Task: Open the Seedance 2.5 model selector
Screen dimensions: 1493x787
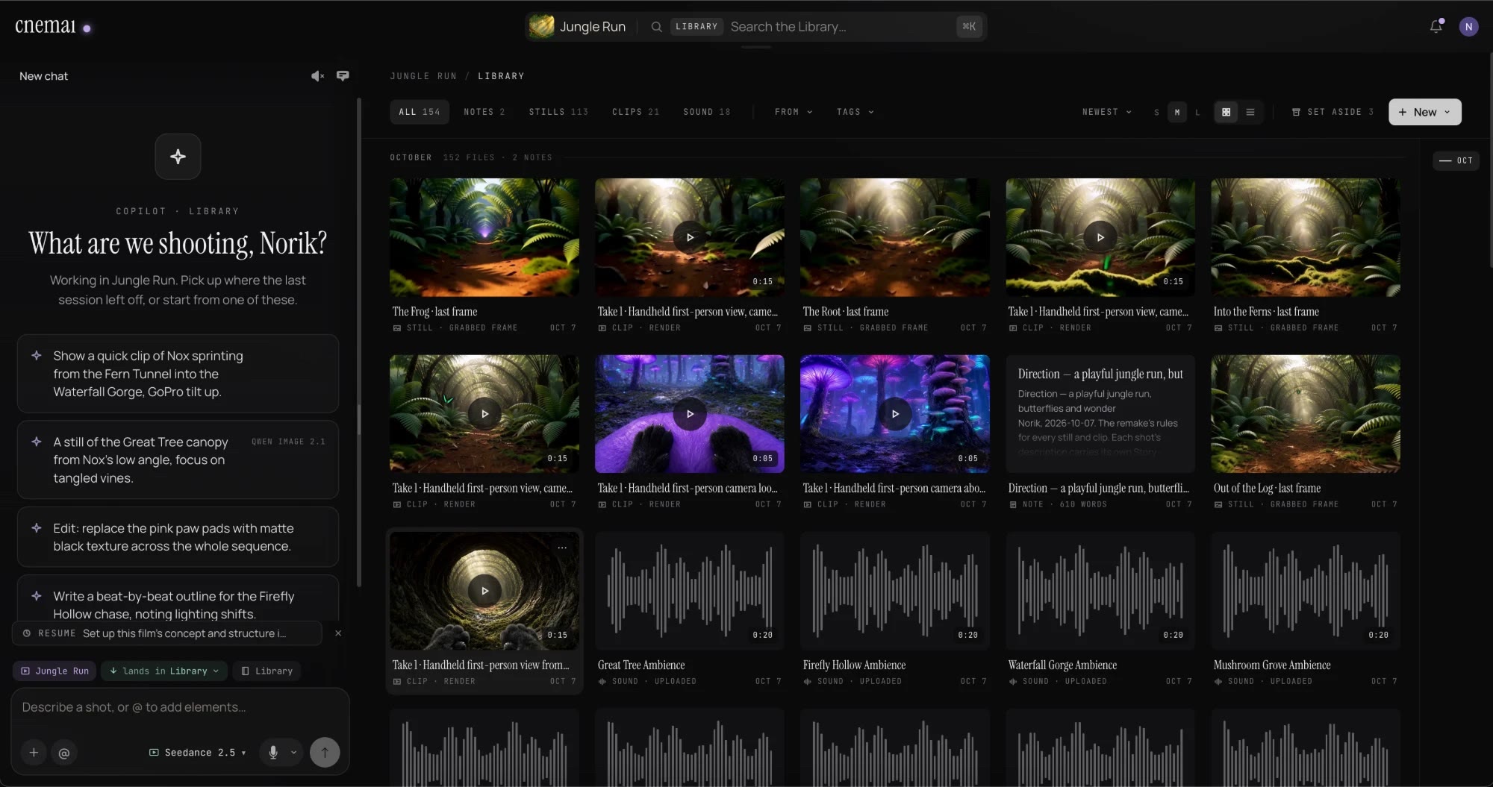Action: tap(197, 753)
